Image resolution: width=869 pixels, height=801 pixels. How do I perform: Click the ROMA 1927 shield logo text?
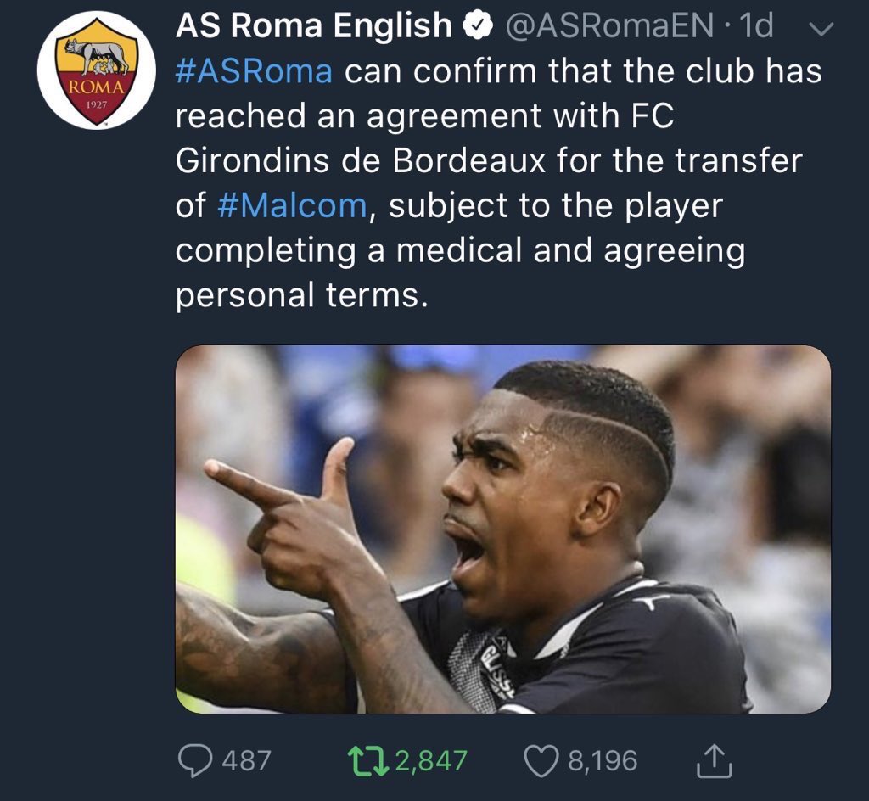[x=97, y=92]
